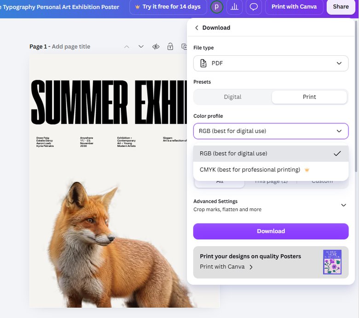Click the page lock icon

click(x=170, y=46)
